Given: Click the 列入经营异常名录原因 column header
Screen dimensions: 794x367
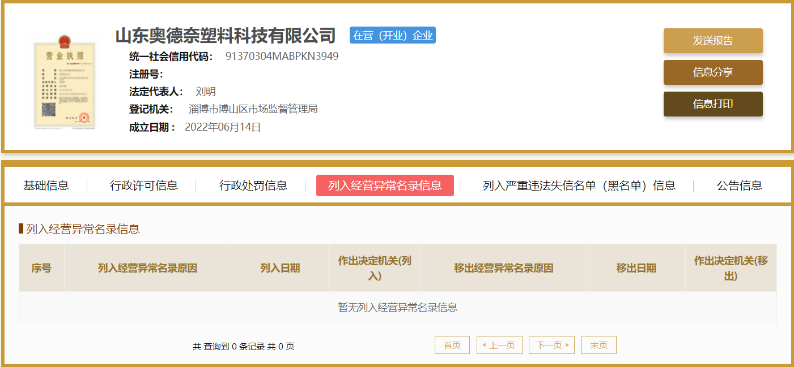Looking at the screenshot, I should point(147,268).
